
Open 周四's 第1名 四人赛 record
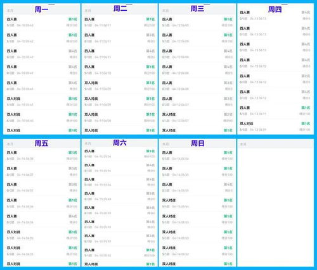click(275, 111)
